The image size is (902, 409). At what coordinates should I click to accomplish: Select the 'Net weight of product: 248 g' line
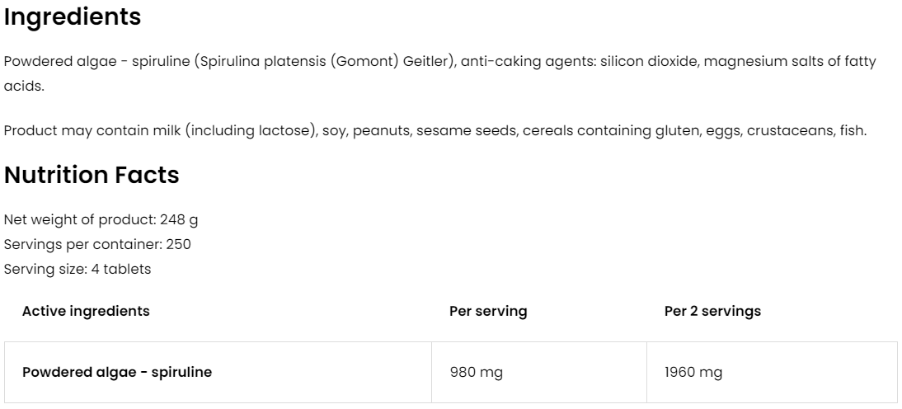[101, 220]
